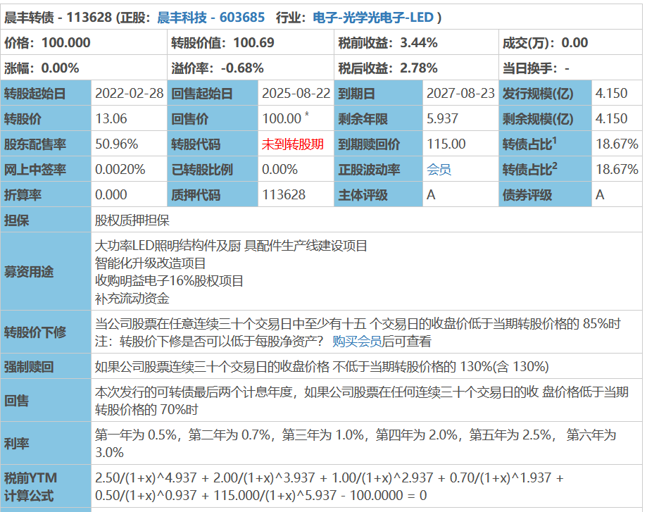The image size is (647, 512).
Task: Click the 转债占比1 header cell
Action: 545,144
